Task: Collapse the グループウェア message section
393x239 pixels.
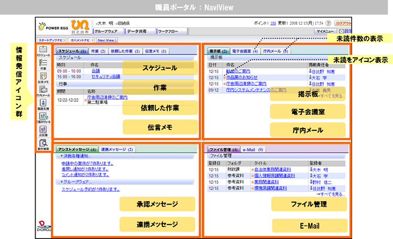Action: [x=62, y=181]
